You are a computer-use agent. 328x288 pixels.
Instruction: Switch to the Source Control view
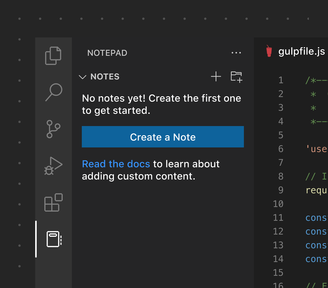tap(53, 129)
